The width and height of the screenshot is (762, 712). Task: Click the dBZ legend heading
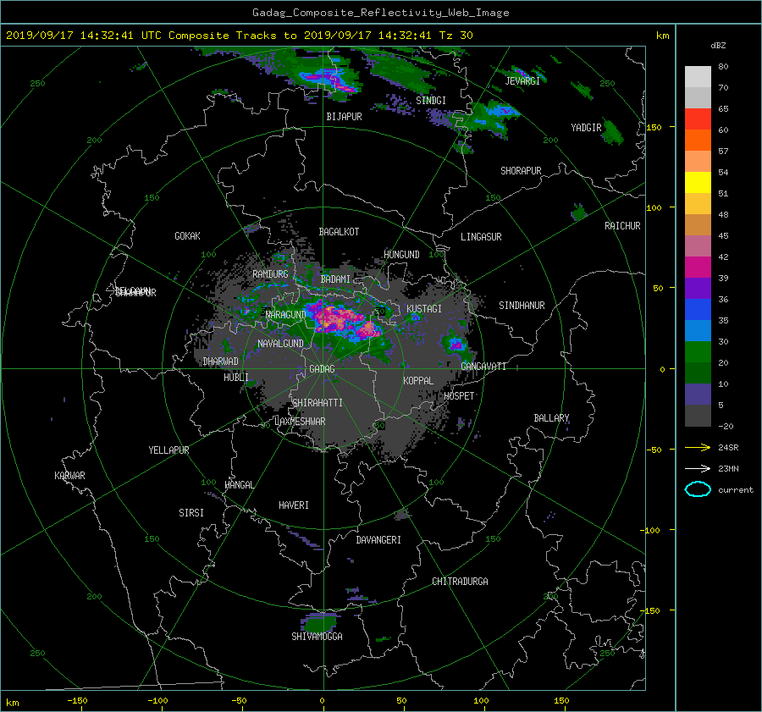coord(718,46)
